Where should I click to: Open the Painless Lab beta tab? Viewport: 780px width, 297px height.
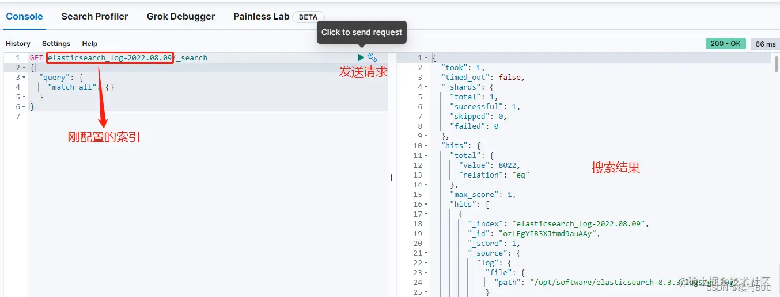point(279,17)
